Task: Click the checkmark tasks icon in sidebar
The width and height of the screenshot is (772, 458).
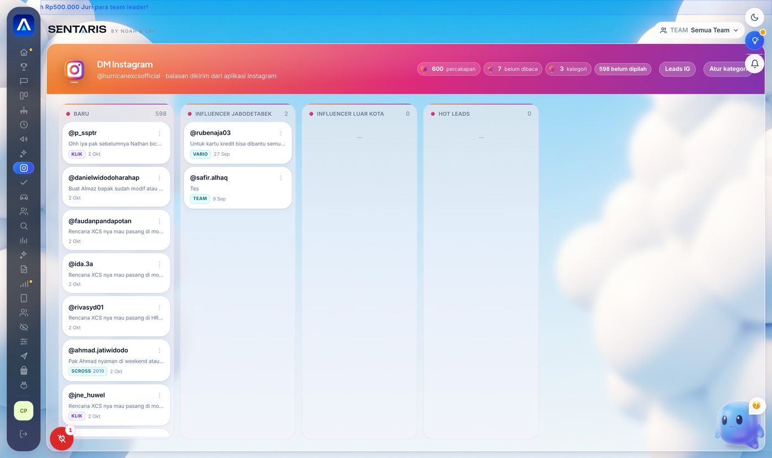Action: point(24,182)
